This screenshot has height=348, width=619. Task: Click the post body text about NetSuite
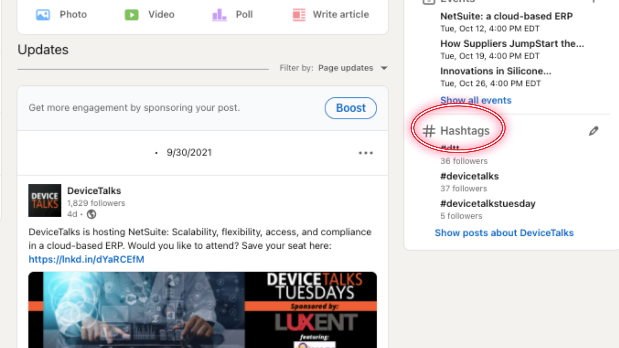pyautogui.click(x=200, y=239)
